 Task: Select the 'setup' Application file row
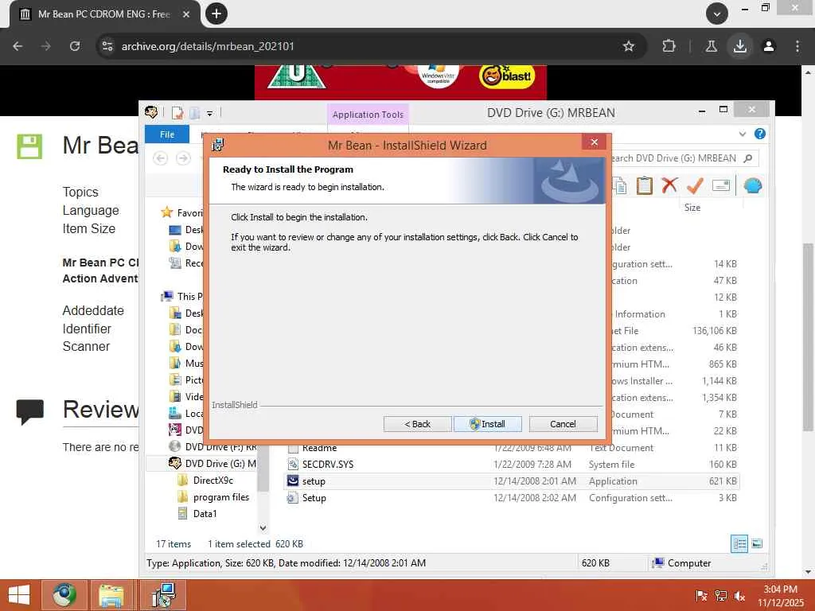coord(512,481)
